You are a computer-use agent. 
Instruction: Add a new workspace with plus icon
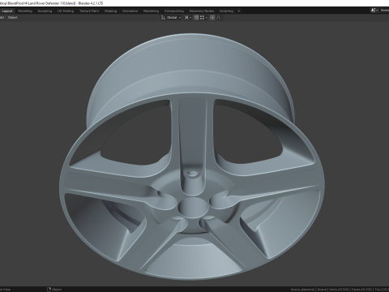239,11
